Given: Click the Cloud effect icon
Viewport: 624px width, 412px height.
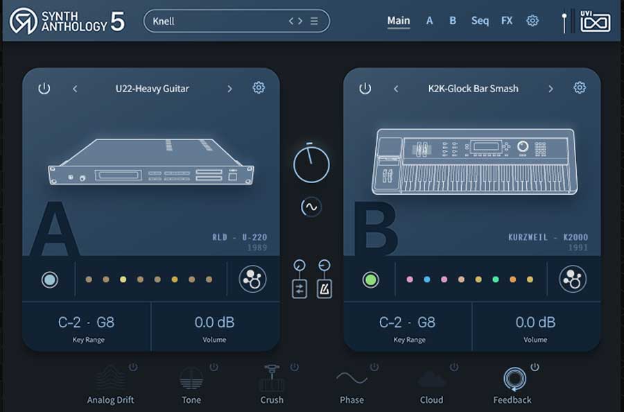Looking at the screenshot, I should pos(432,379).
